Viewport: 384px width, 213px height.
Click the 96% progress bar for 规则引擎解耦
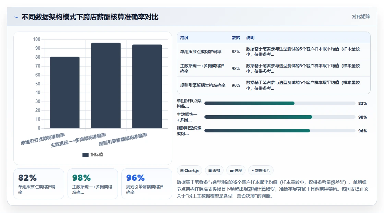point(280,131)
